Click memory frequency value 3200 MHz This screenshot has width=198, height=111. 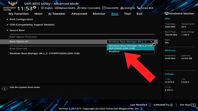[x=170, y=58]
